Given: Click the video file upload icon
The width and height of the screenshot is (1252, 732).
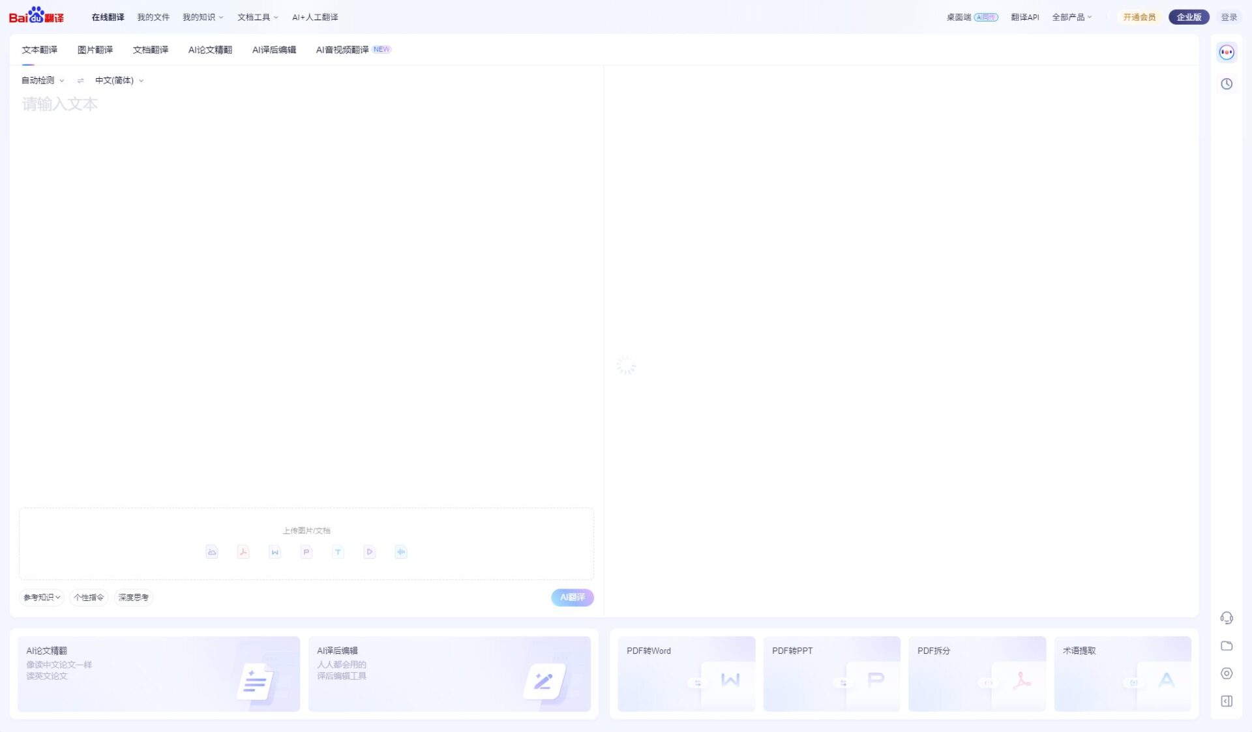Looking at the screenshot, I should (x=369, y=551).
